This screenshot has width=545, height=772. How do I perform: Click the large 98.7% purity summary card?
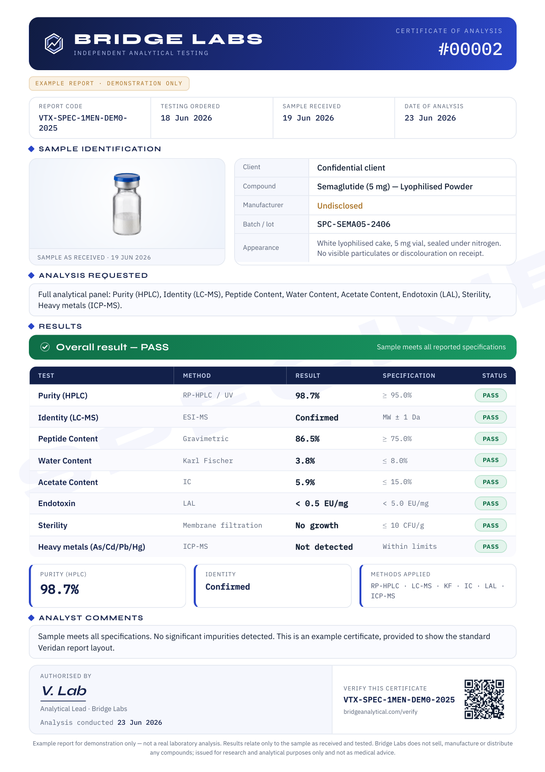coord(108,586)
